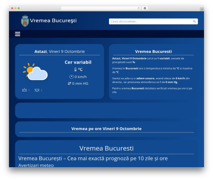The image size is (213, 180).
Task: Click the large 'Vremea Bucuresti' section title
Action: tap(106, 149)
